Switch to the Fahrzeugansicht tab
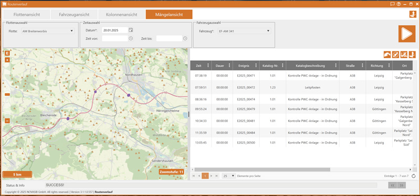The height and width of the screenshot is (196, 420). coord(74,15)
